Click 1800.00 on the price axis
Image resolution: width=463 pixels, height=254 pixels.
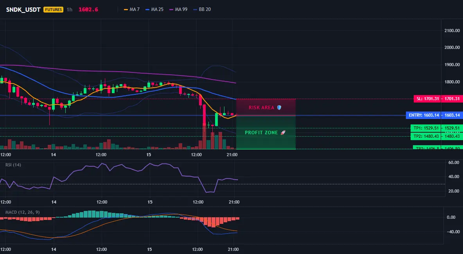click(x=452, y=82)
